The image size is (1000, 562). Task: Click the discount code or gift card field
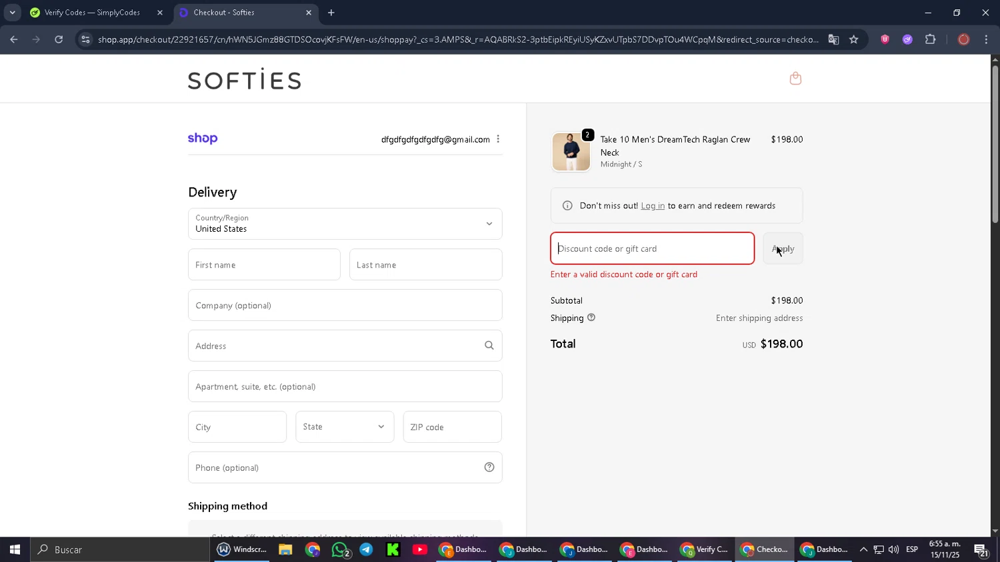tap(653, 248)
